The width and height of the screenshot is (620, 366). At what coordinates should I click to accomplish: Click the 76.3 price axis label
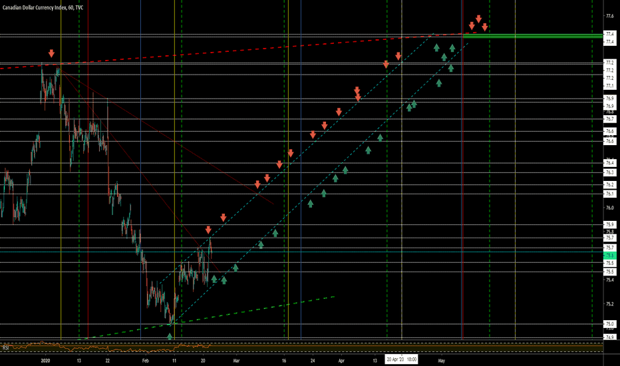click(610, 172)
